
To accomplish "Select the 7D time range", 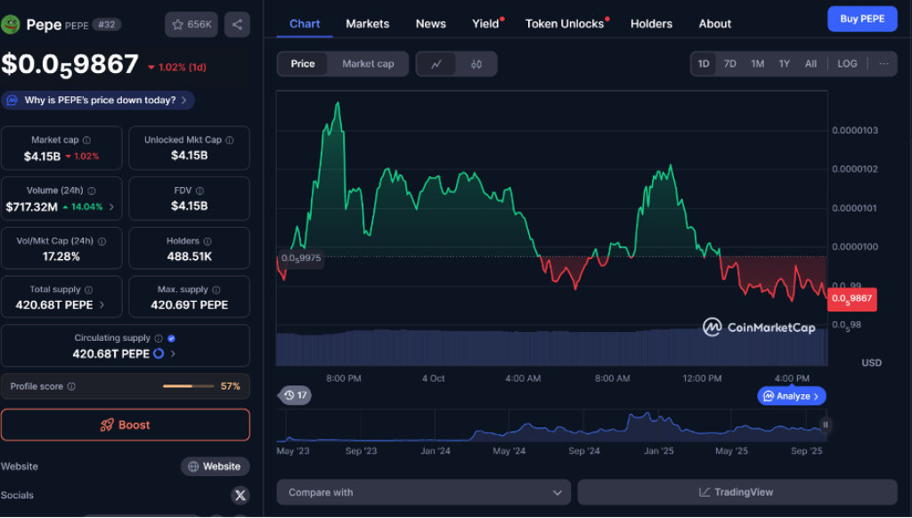I will tap(729, 64).
